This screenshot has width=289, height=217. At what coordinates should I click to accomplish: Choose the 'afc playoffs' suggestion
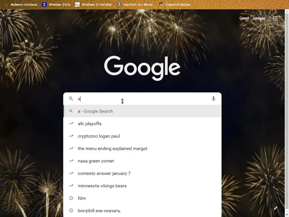point(142,124)
